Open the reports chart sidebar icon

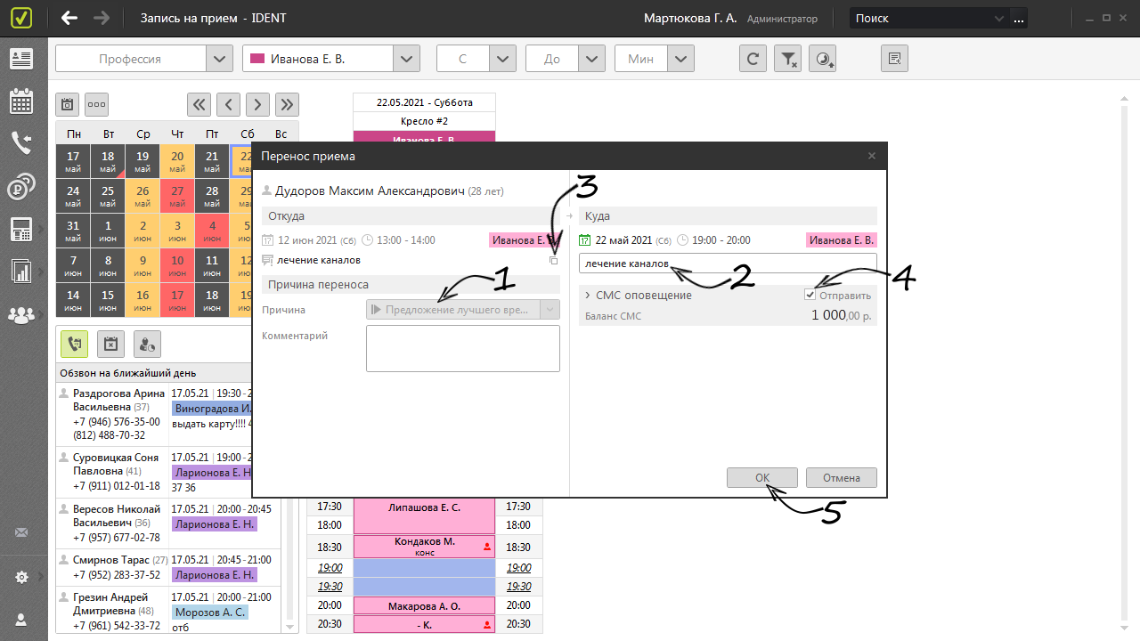pos(21,272)
